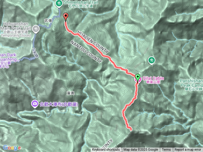203x152 pixels.
Task: Click the Qilai Cabin label
Action: (153, 80)
